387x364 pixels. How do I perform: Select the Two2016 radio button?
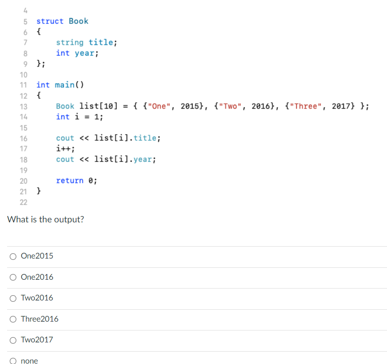click(13, 298)
